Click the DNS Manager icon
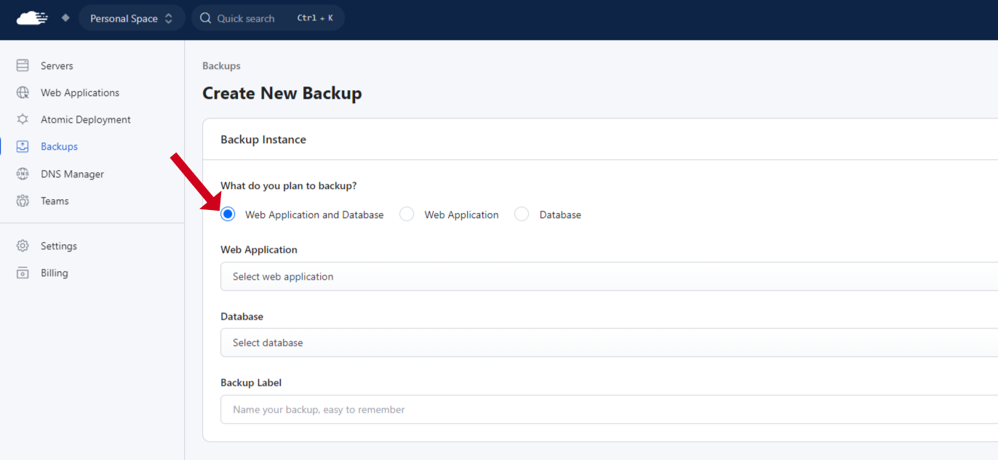The height and width of the screenshot is (460, 998). [23, 174]
